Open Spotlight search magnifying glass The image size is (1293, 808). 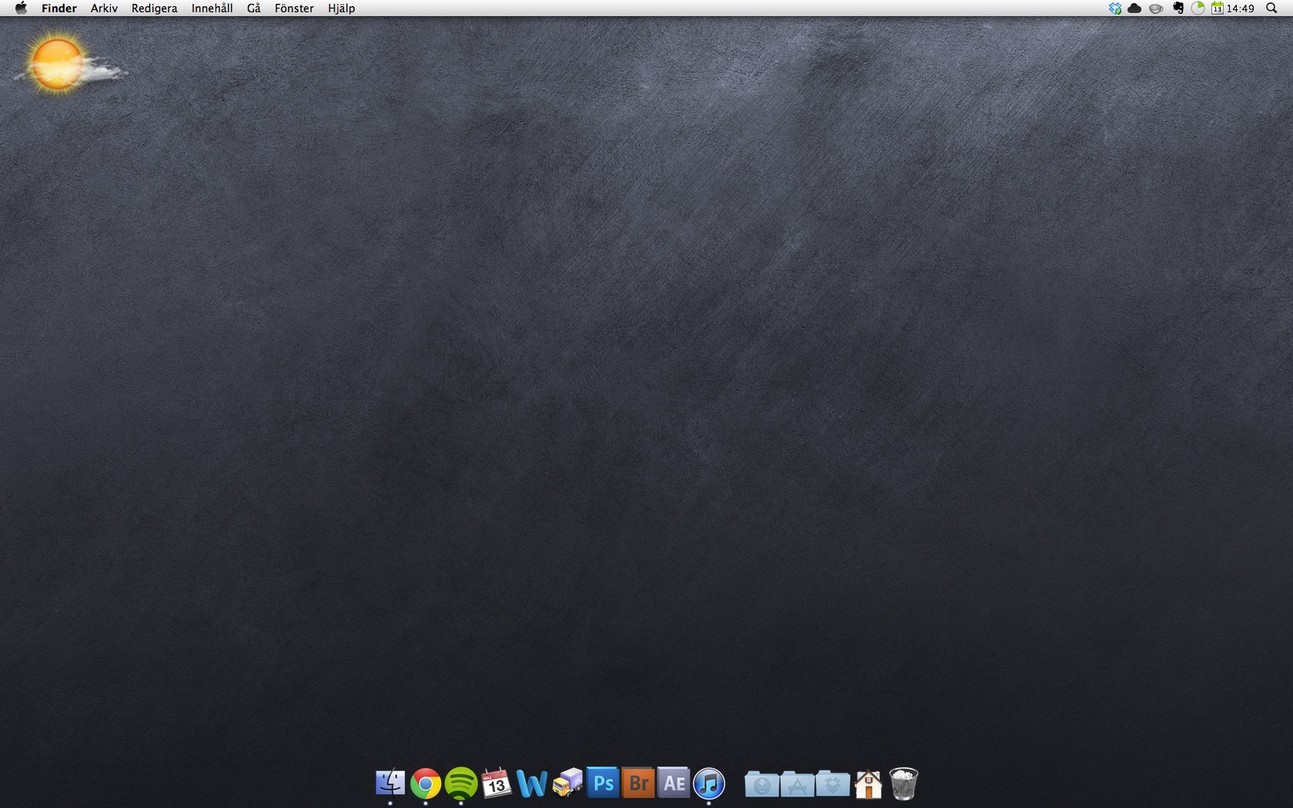(1271, 8)
